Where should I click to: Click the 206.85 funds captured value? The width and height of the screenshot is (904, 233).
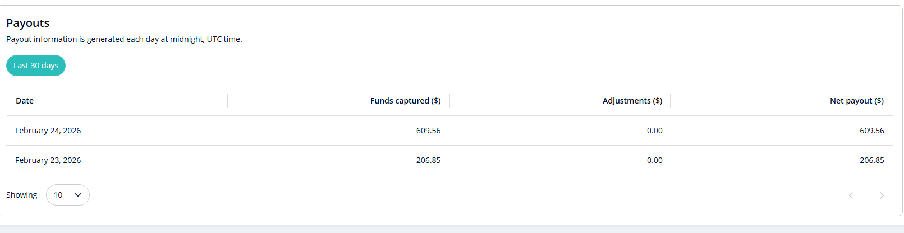[428, 160]
